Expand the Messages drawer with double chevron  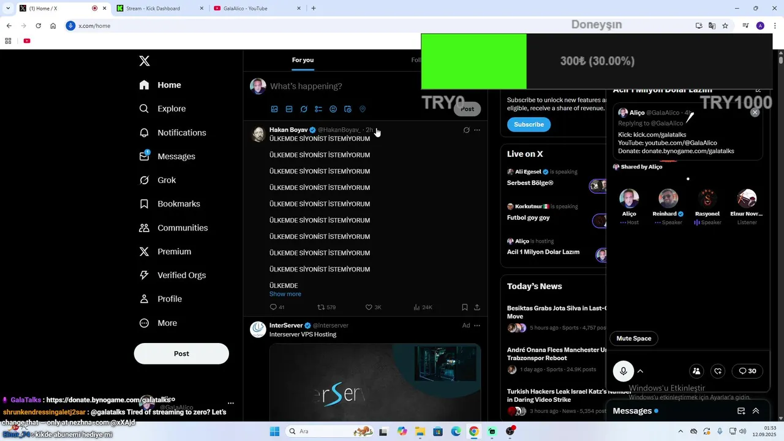pos(756,411)
